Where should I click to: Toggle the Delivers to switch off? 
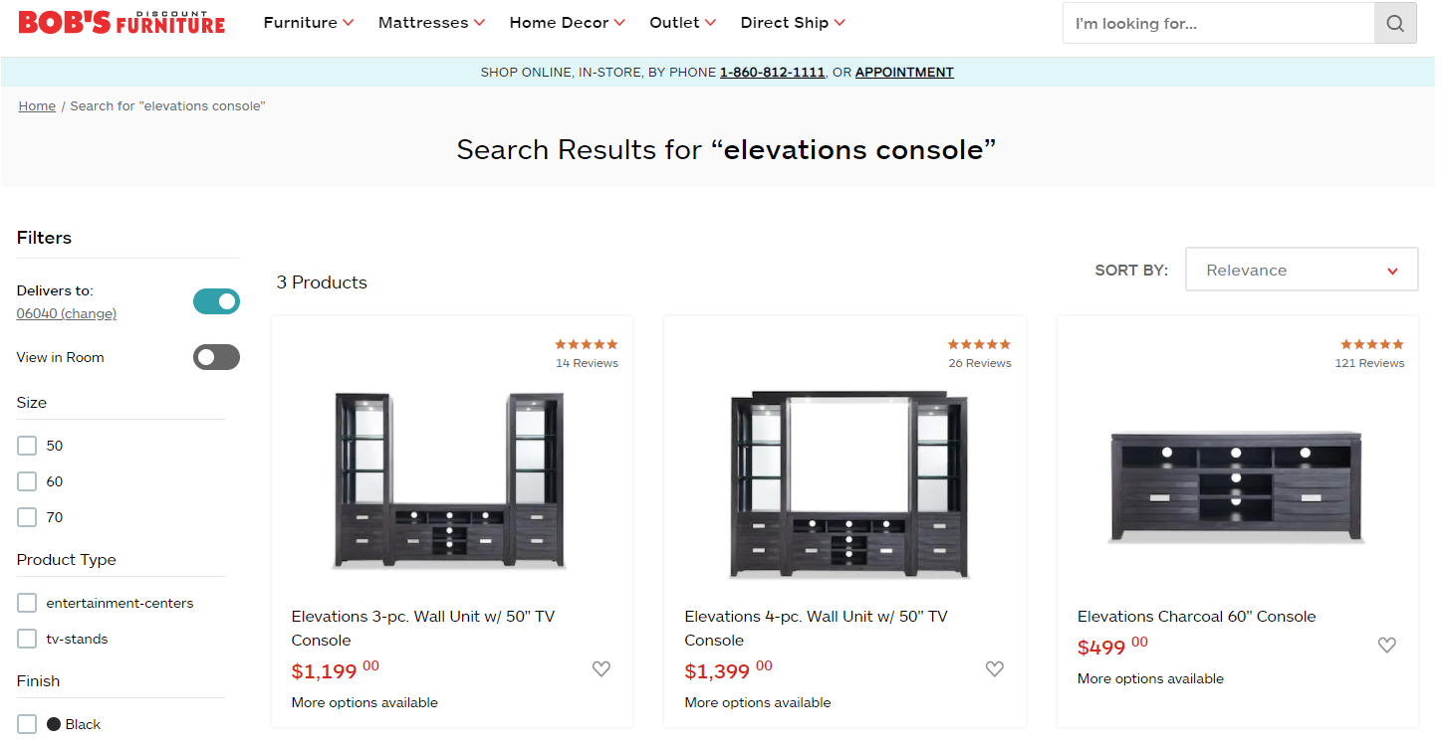click(x=216, y=301)
